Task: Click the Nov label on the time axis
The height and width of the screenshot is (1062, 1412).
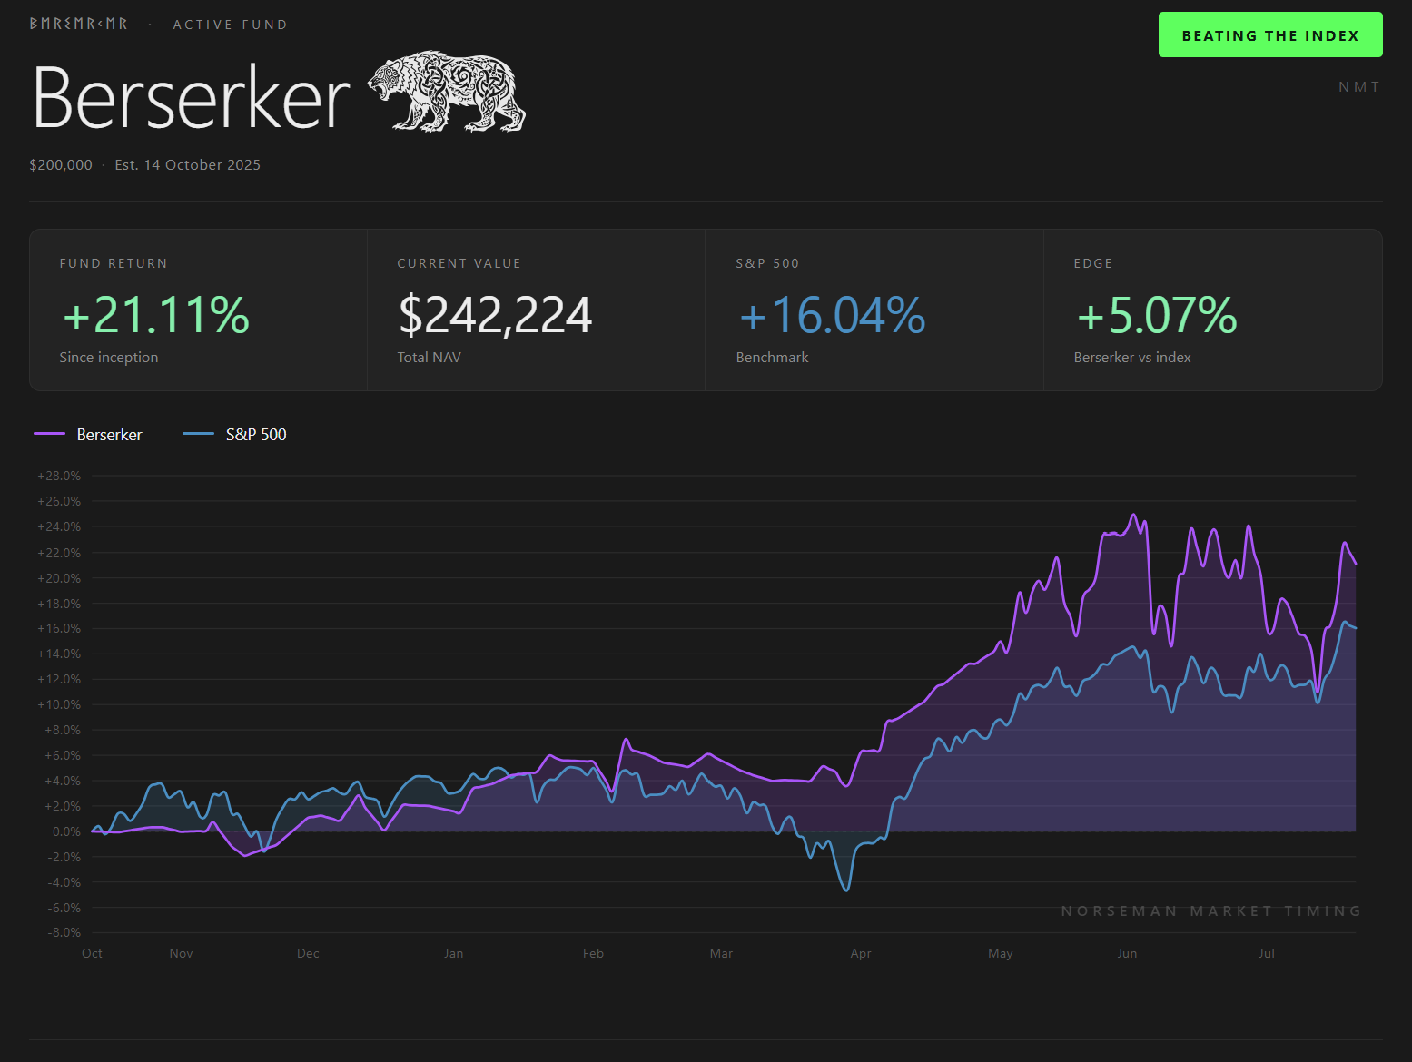Action: (181, 953)
